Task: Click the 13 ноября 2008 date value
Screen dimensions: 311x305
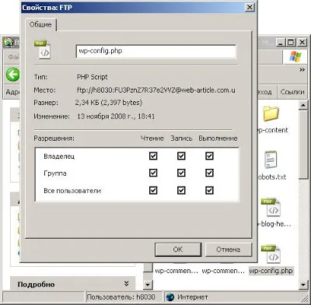Action: [116, 116]
